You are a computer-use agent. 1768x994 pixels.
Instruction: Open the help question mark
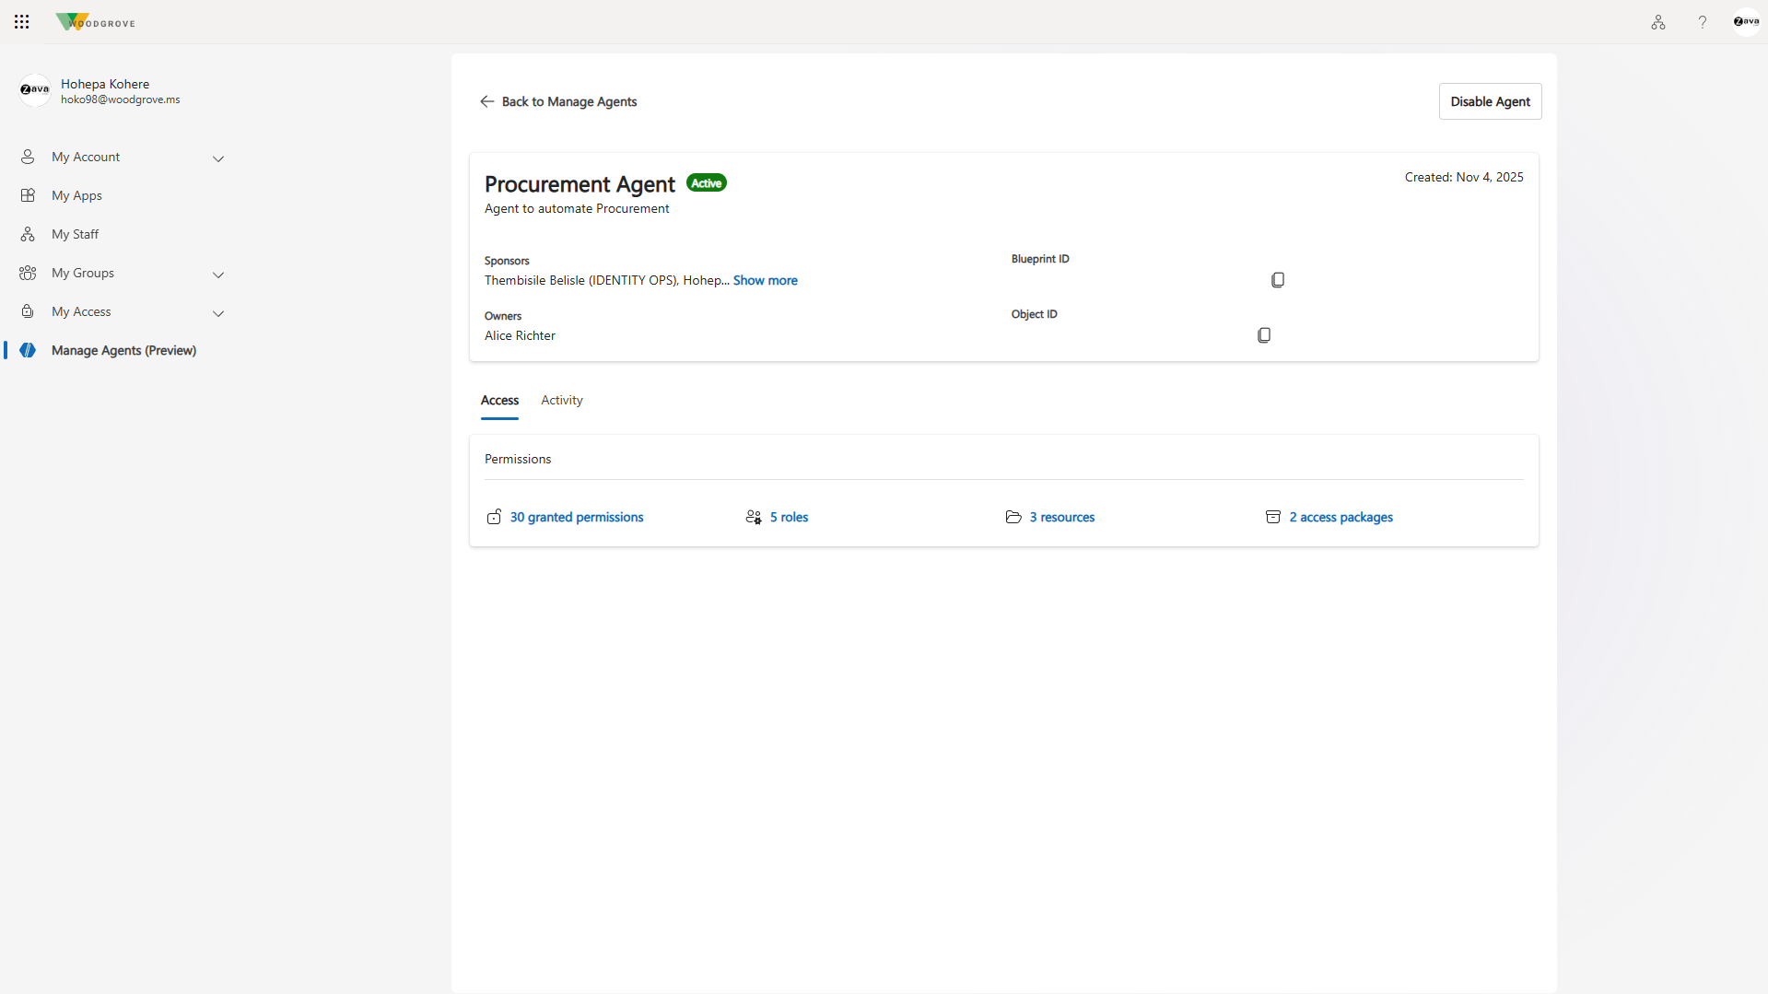(x=1701, y=21)
